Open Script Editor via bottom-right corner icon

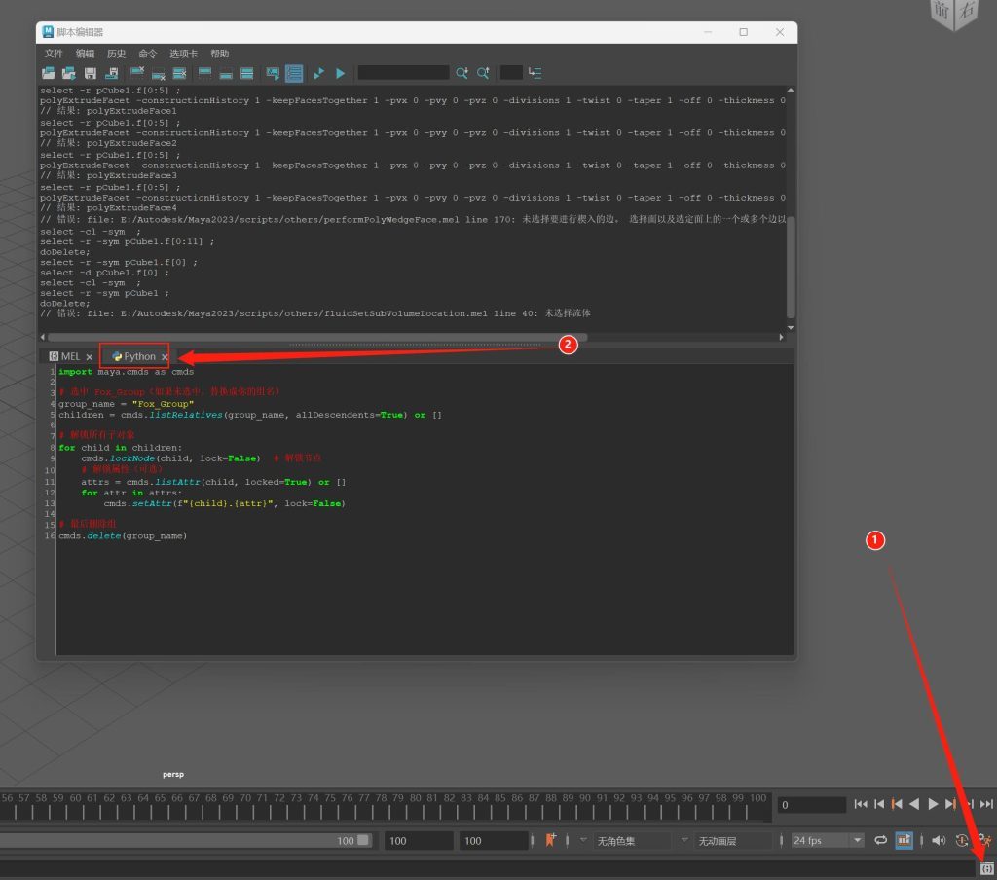pyautogui.click(x=986, y=867)
